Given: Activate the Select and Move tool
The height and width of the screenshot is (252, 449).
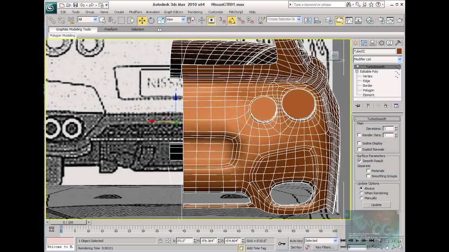Looking at the screenshot, I should [x=142, y=20].
